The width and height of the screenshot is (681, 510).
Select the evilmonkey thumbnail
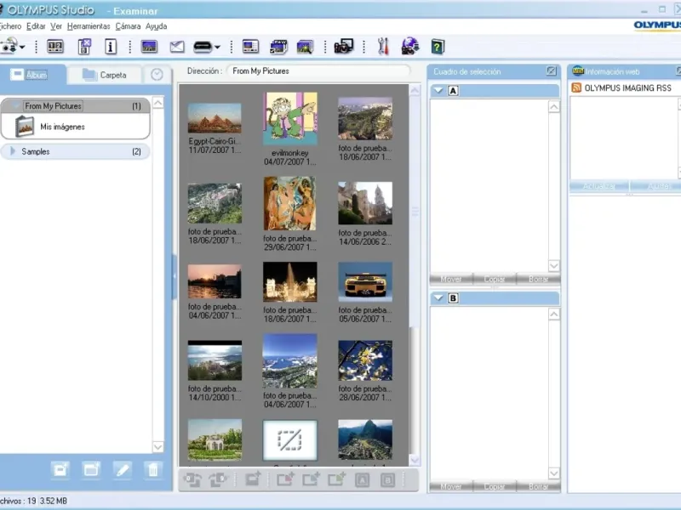click(289, 119)
